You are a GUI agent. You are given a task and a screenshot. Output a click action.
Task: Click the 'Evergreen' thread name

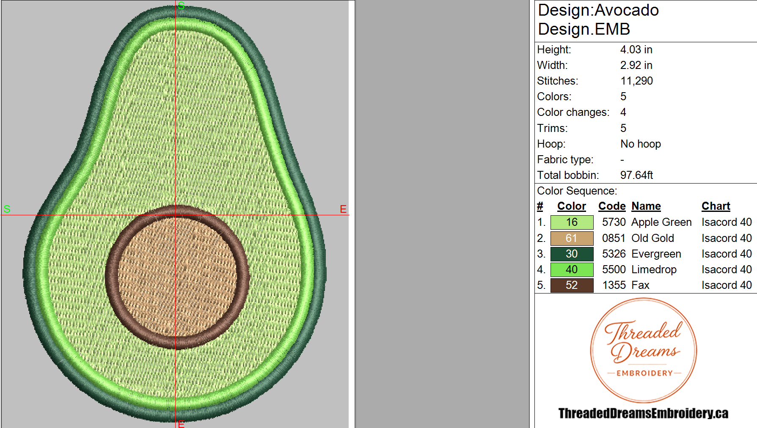(x=656, y=254)
